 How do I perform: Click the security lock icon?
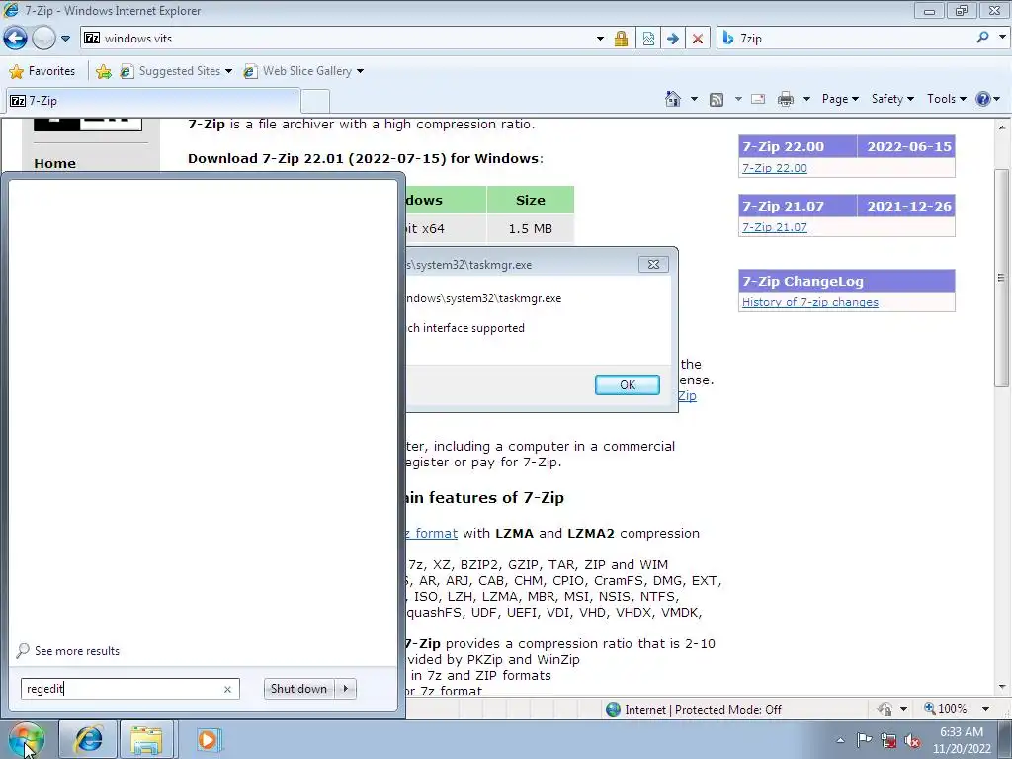click(x=621, y=39)
